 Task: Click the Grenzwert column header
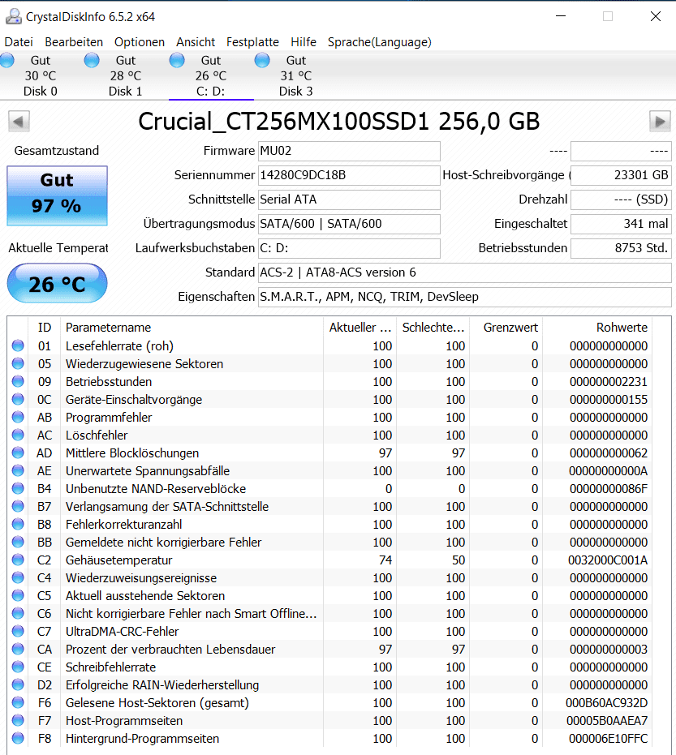(506, 328)
